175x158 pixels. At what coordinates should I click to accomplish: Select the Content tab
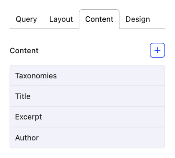coord(99,19)
